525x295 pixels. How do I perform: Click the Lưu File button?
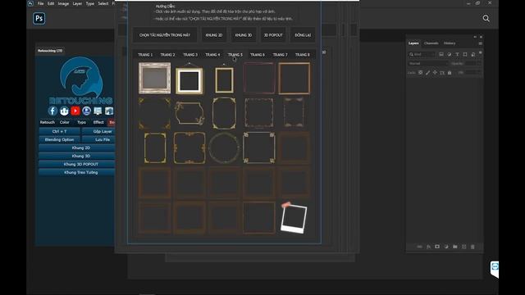pos(98,139)
